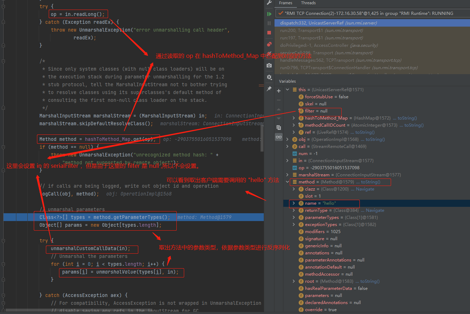
Task: Click toString() link for ref
Action: click(365, 132)
